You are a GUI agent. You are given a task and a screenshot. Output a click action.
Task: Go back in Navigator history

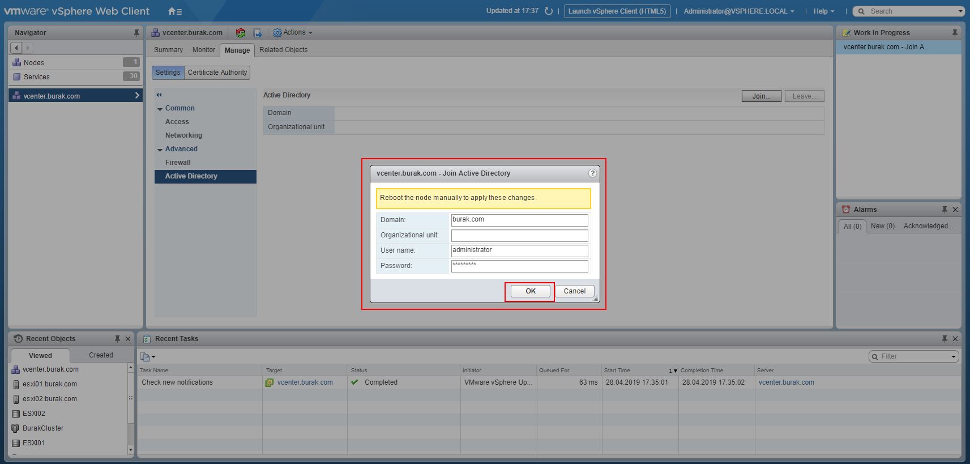tap(16, 48)
